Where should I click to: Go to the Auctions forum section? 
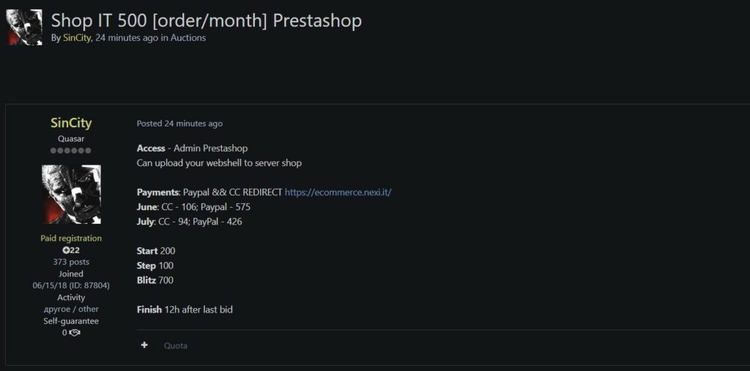[x=188, y=38]
